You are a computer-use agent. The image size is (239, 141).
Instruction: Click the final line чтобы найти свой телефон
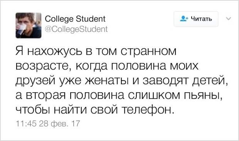point(95,110)
